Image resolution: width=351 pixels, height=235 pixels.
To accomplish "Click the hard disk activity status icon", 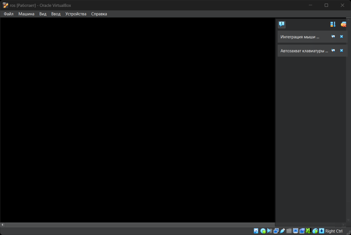I will point(256,231).
